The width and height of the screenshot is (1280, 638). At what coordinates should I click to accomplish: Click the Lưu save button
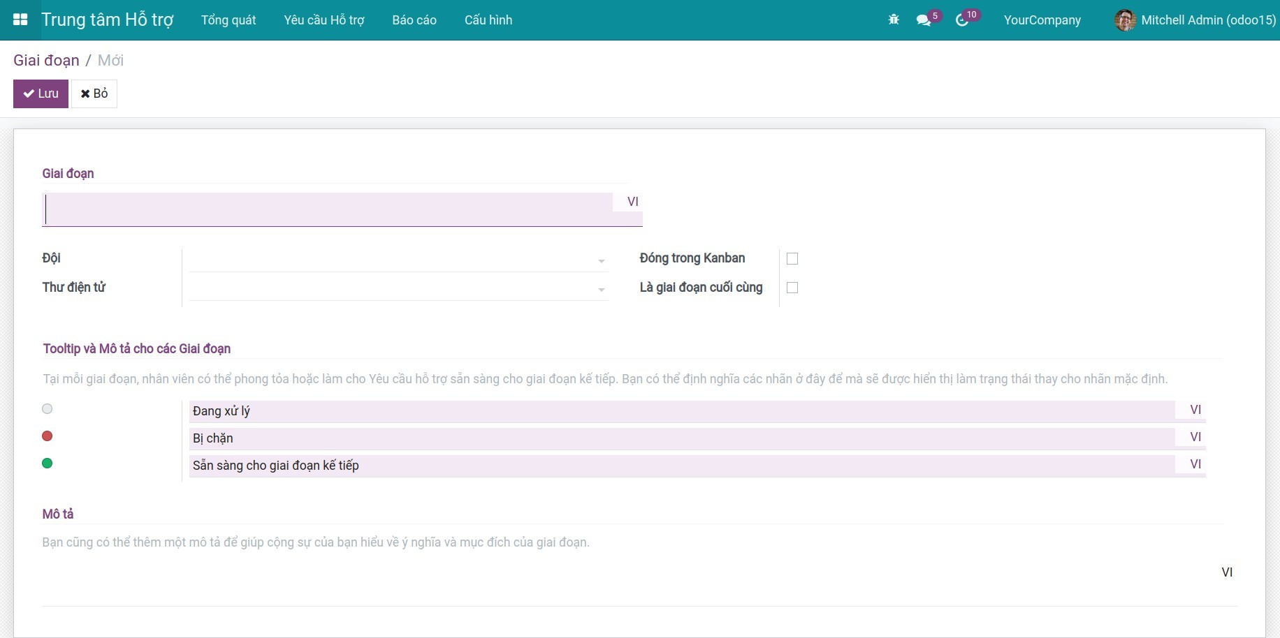[x=41, y=94]
